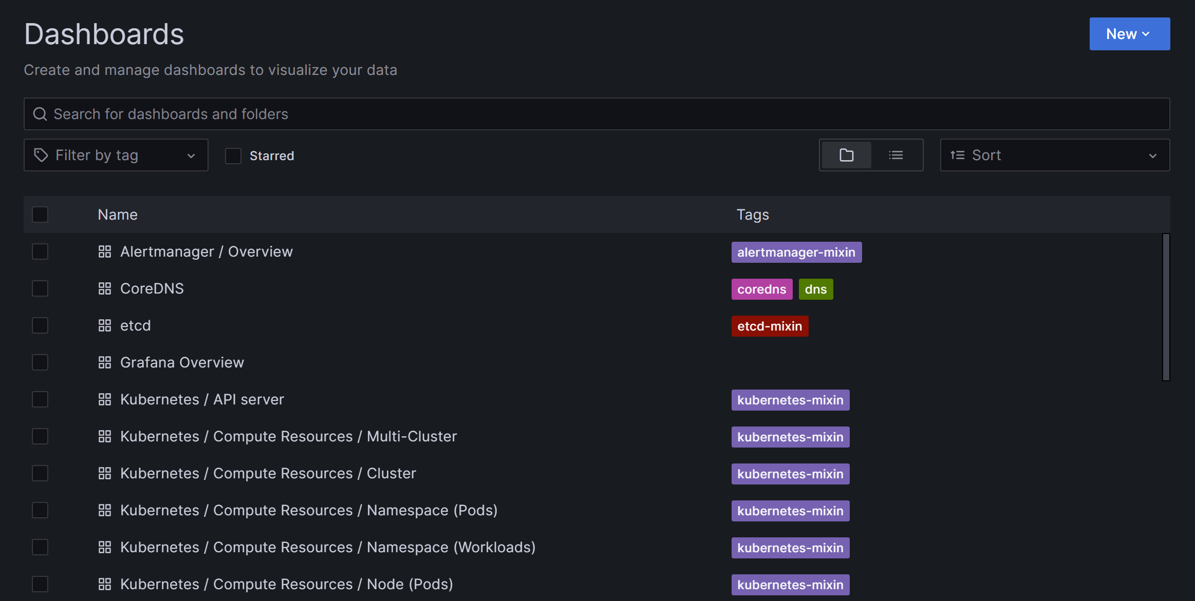Click the tag icon in filter box
Viewport: 1195px width, 601px height.
[x=41, y=155]
